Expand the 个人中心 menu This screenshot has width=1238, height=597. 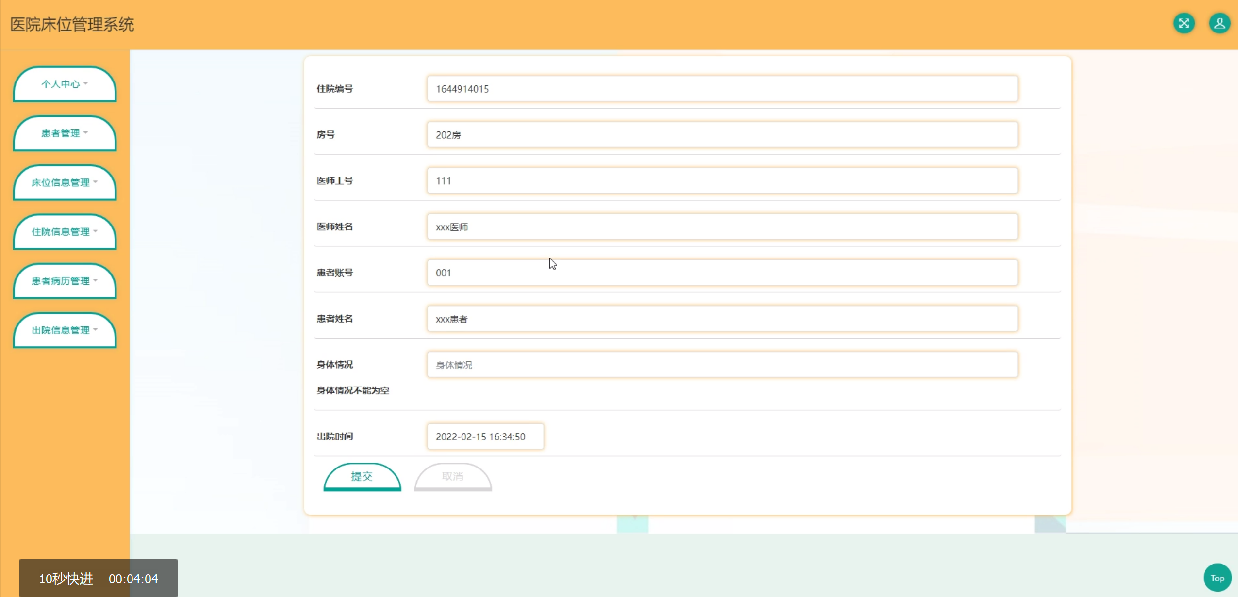[65, 84]
